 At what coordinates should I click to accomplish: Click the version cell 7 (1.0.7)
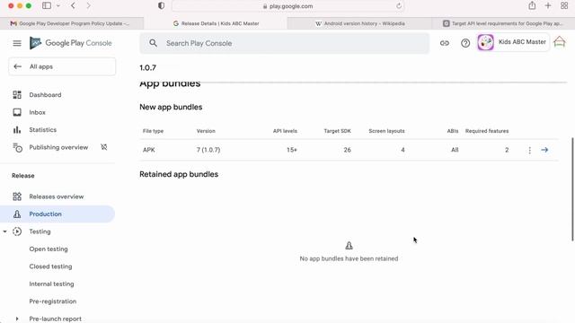pyautogui.click(x=208, y=150)
